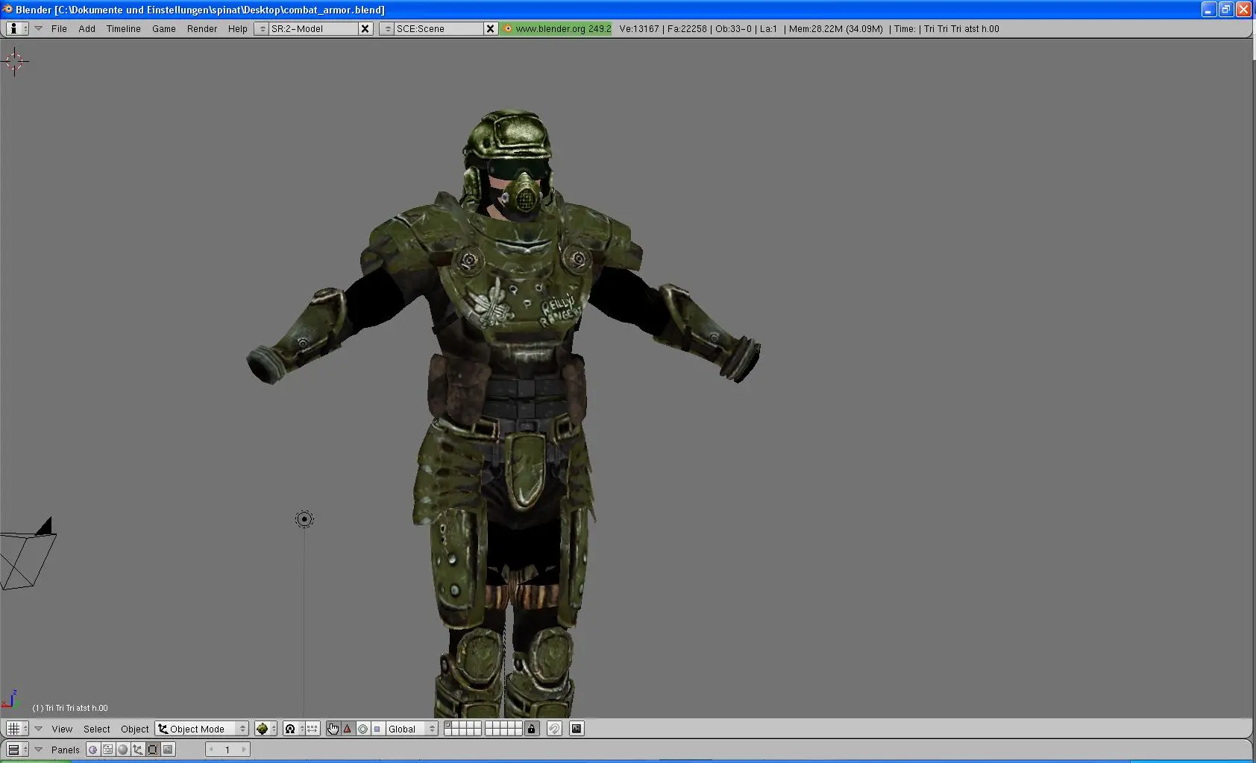Open the Object Mode dropdown

coord(201,729)
